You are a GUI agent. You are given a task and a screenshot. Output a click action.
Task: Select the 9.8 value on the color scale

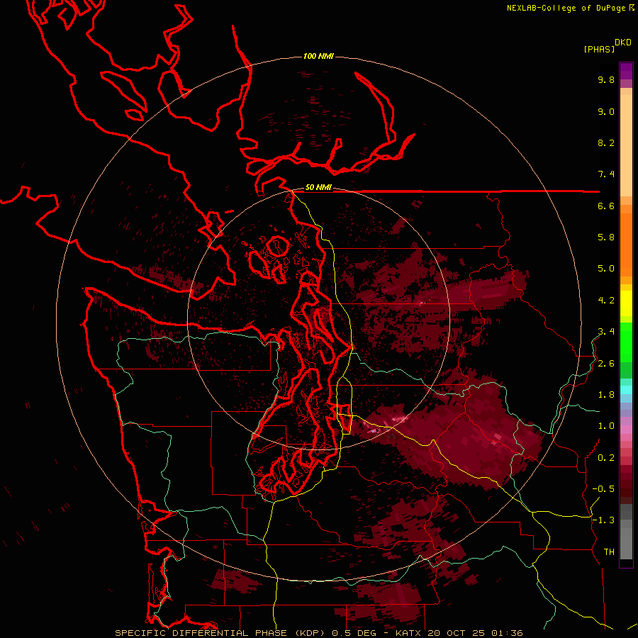(x=606, y=79)
